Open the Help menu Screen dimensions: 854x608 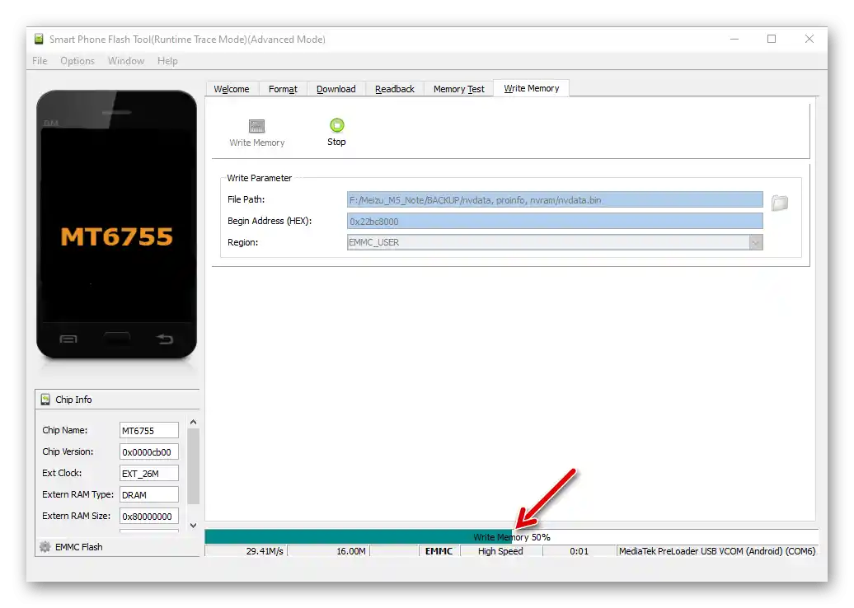click(168, 61)
